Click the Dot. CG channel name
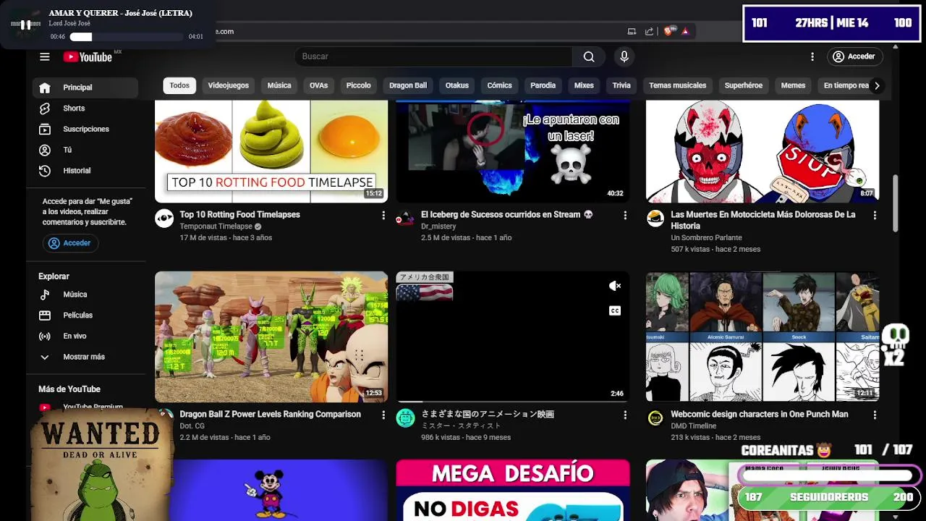The image size is (926, 521). point(192,426)
